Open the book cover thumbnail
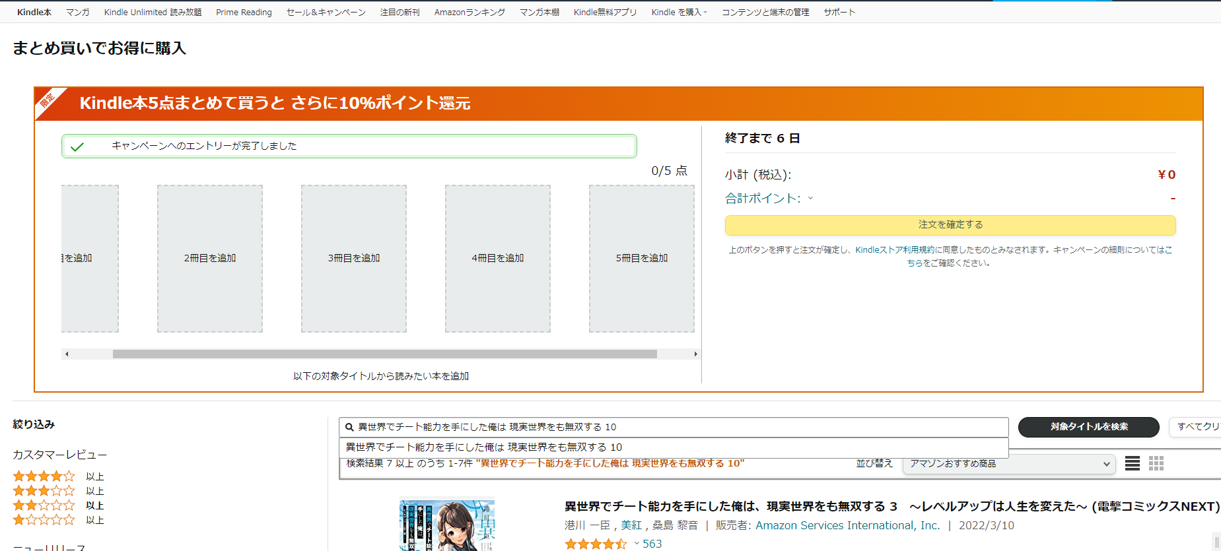Viewport: 1221px width, 551px height. (447, 525)
